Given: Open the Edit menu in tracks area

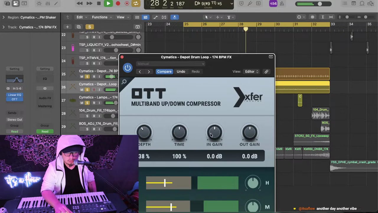Looking at the screenshot, I should [82, 17].
